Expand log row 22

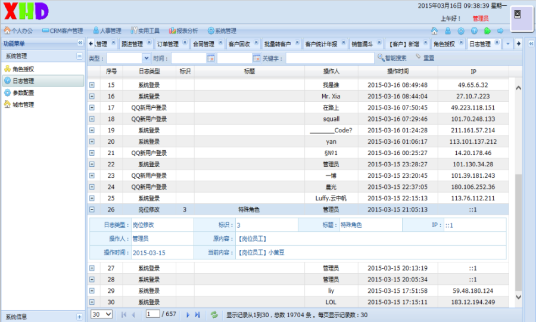tap(92, 164)
